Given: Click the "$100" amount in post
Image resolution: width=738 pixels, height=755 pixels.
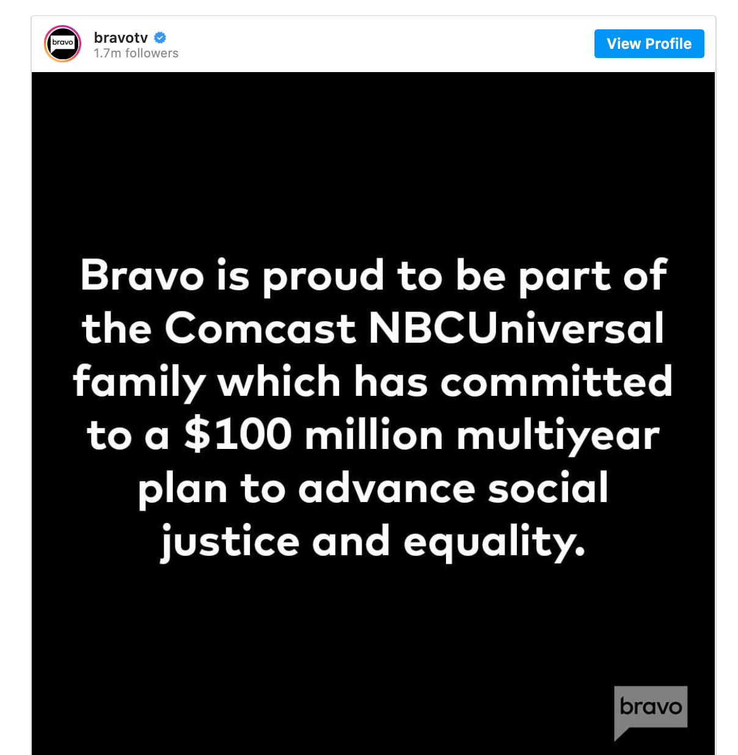Looking at the screenshot, I should [238, 435].
